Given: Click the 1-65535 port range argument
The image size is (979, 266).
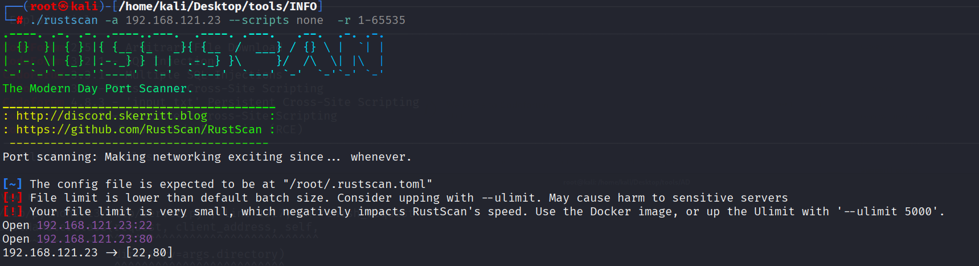Looking at the screenshot, I should click(382, 21).
